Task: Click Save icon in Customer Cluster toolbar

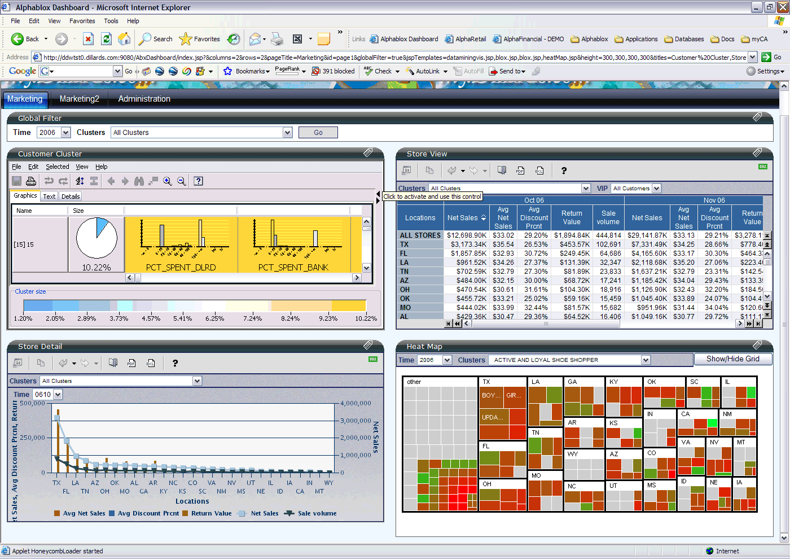Action: (x=17, y=181)
